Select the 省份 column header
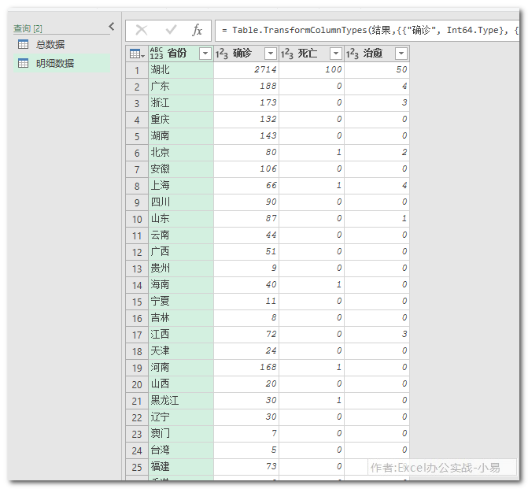 pyautogui.click(x=181, y=54)
